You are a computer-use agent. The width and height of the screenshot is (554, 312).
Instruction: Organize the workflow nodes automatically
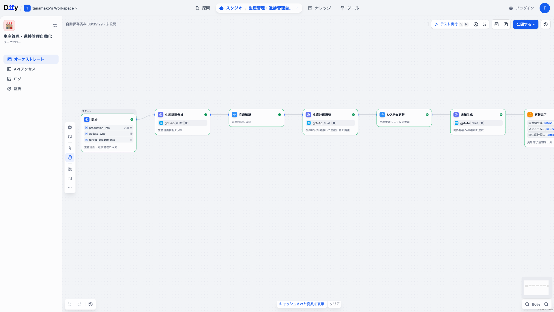[x=70, y=169]
